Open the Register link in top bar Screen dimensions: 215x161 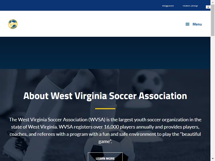coord(168,5)
